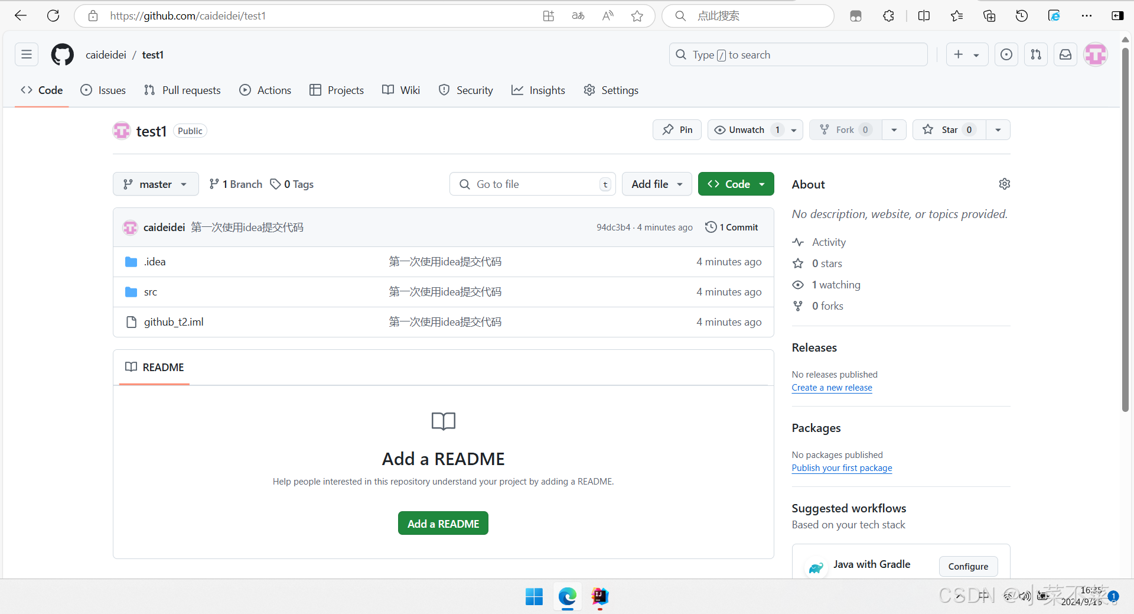
Task: Click the Add a README button
Action: (x=443, y=524)
